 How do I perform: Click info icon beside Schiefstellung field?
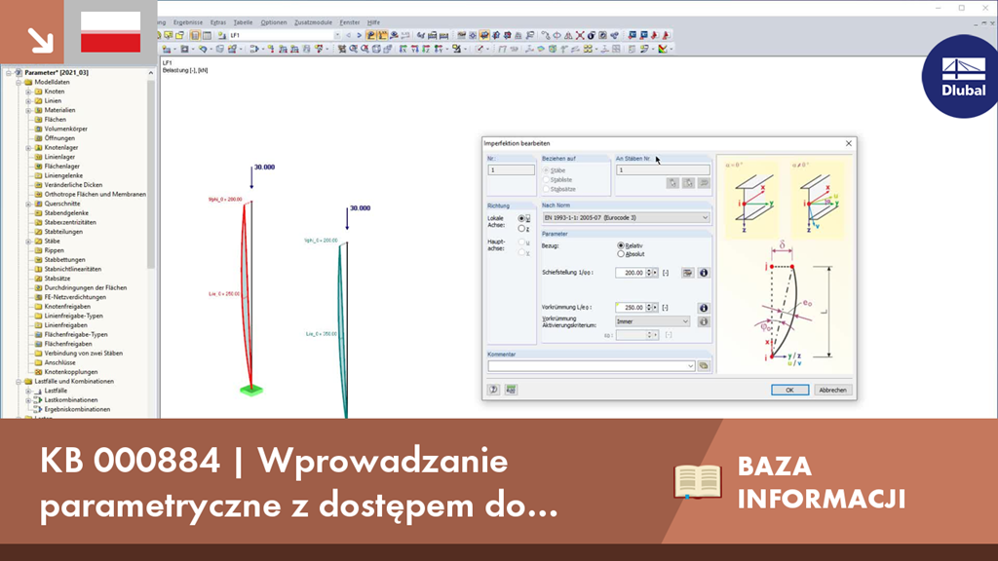pos(704,273)
